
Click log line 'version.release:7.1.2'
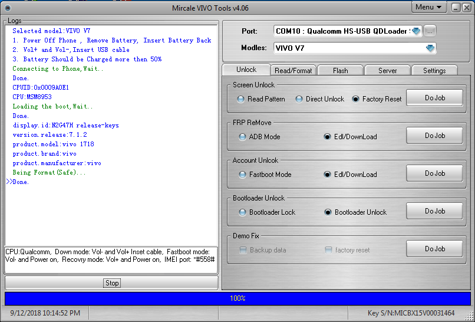[x=50, y=134]
